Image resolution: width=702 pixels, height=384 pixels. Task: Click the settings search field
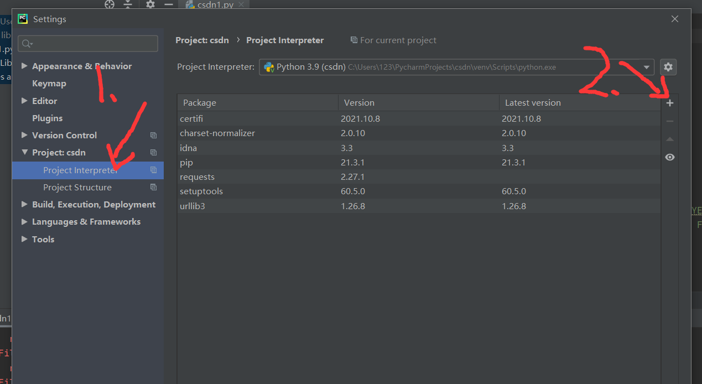click(88, 43)
